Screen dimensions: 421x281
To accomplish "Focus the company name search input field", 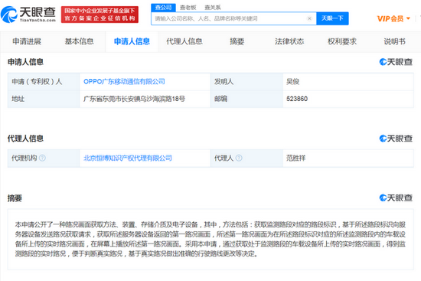I will coord(230,18).
